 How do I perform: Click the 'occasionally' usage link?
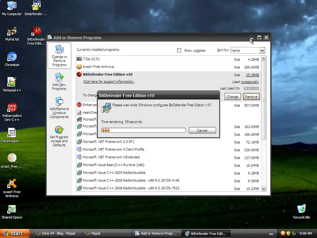pos(250,82)
